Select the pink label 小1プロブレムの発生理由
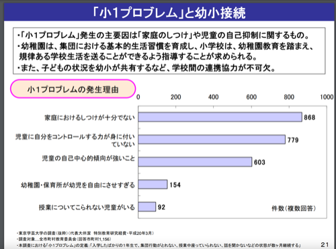This screenshot has height=249, width=336. pyautogui.click(x=73, y=89)
